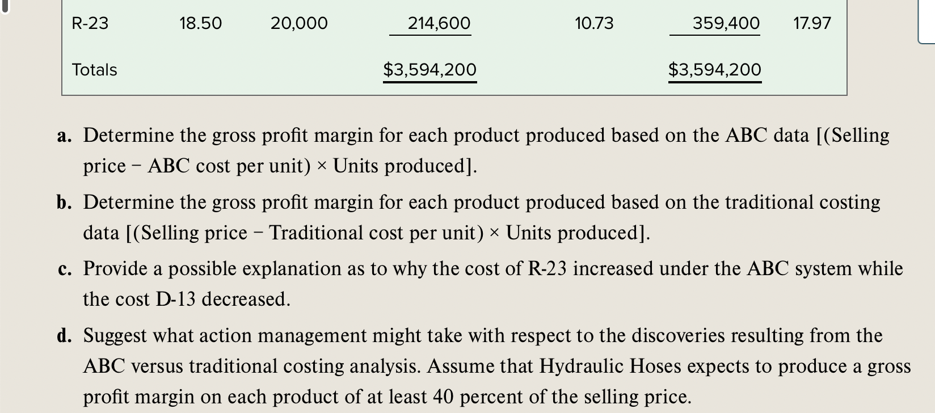
Task: Click the 20,000 units value
Action: point(299,23)
